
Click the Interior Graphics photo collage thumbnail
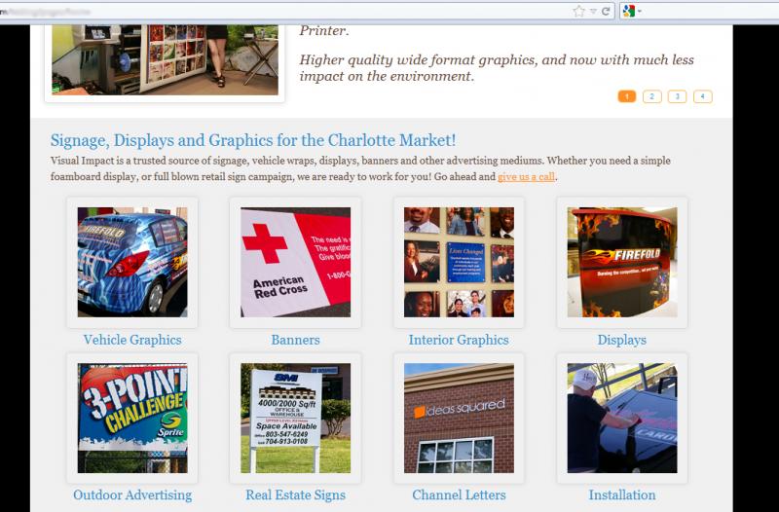pos(459,262)
